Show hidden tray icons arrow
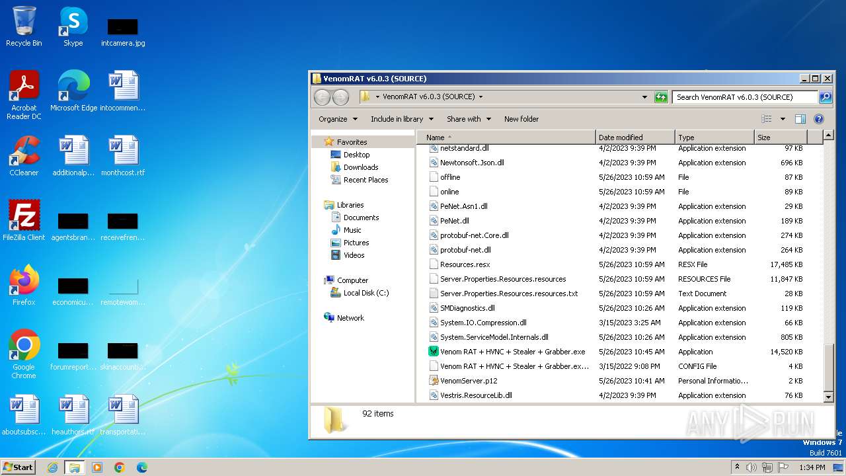Image resolution: width=846 pixels, height=476 pixels. tap(737, 467)
